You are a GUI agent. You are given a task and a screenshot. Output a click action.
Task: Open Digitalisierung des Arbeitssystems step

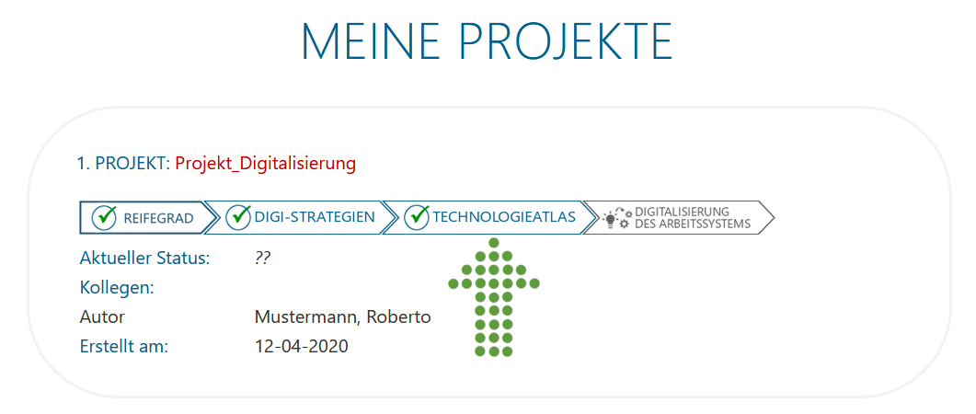679,217
